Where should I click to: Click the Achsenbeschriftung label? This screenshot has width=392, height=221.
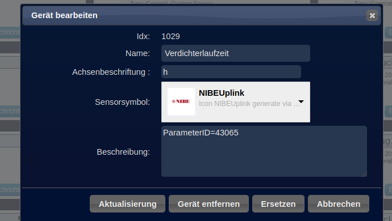[111, 72]
